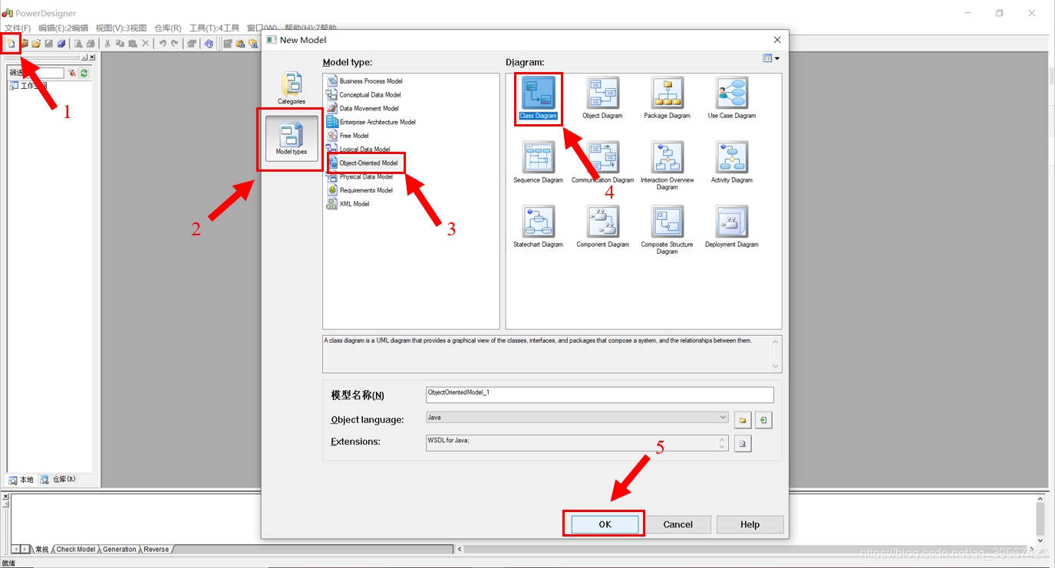Image resolution: width=1055 pixels, height=568 pixels.
Task: Click the Delete X icon in toolbar
Action: click(145, 44)
